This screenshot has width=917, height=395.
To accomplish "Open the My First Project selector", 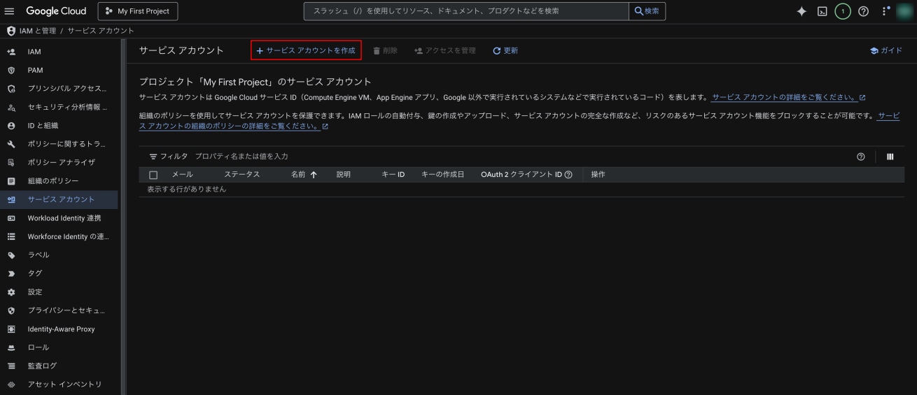I will [138, 11].
